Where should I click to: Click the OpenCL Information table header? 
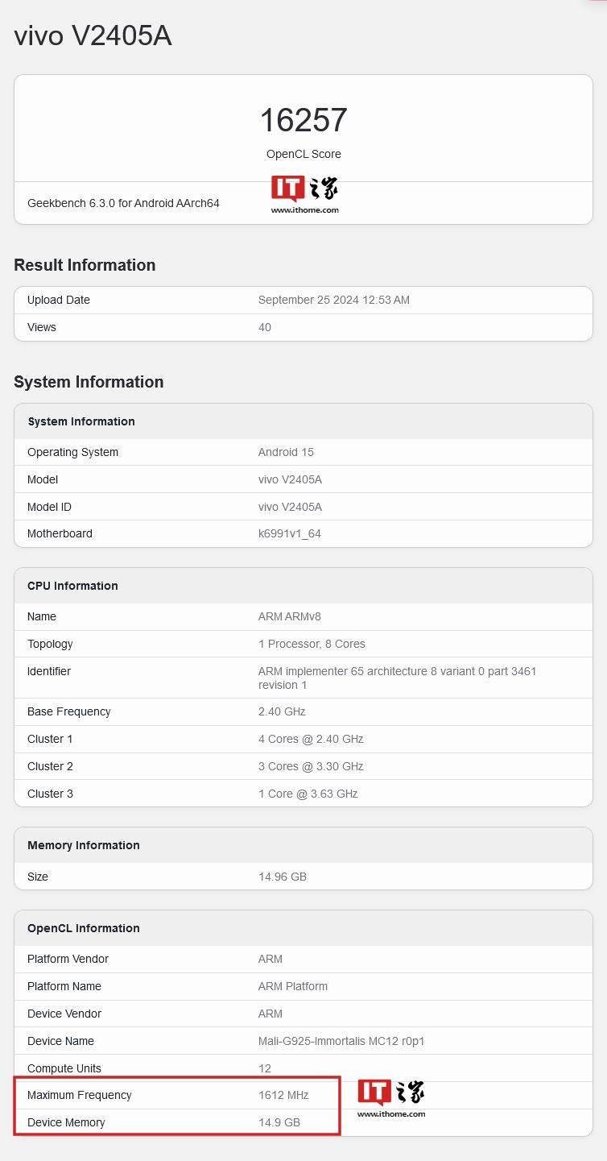point(303,928)
